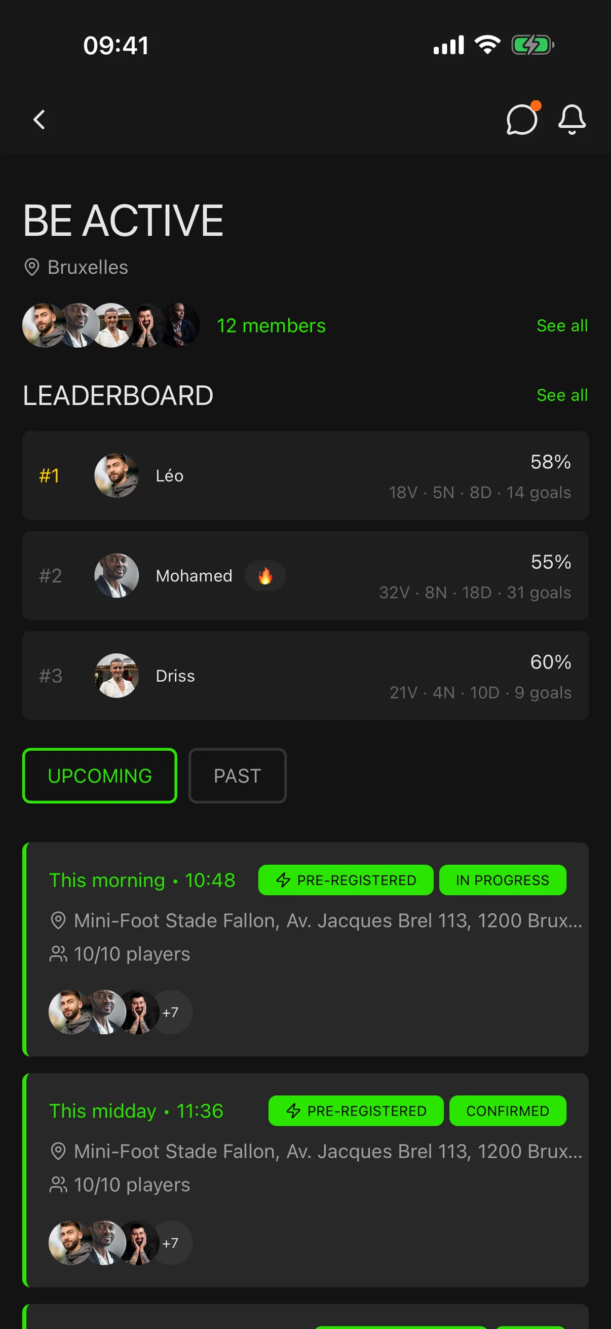Tap the PRE-REGISTERED badge on the 11:36 match
Image resolution: width=611 pixels, height=1329 pixels.
356,1110
